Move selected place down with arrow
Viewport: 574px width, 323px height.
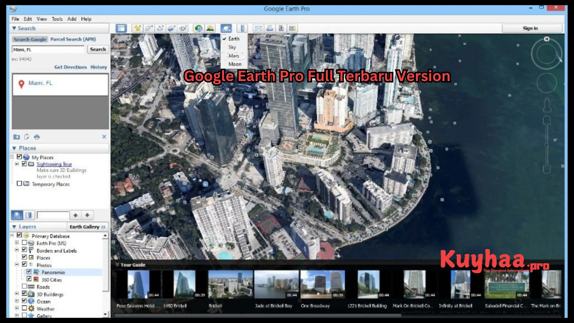87,215
